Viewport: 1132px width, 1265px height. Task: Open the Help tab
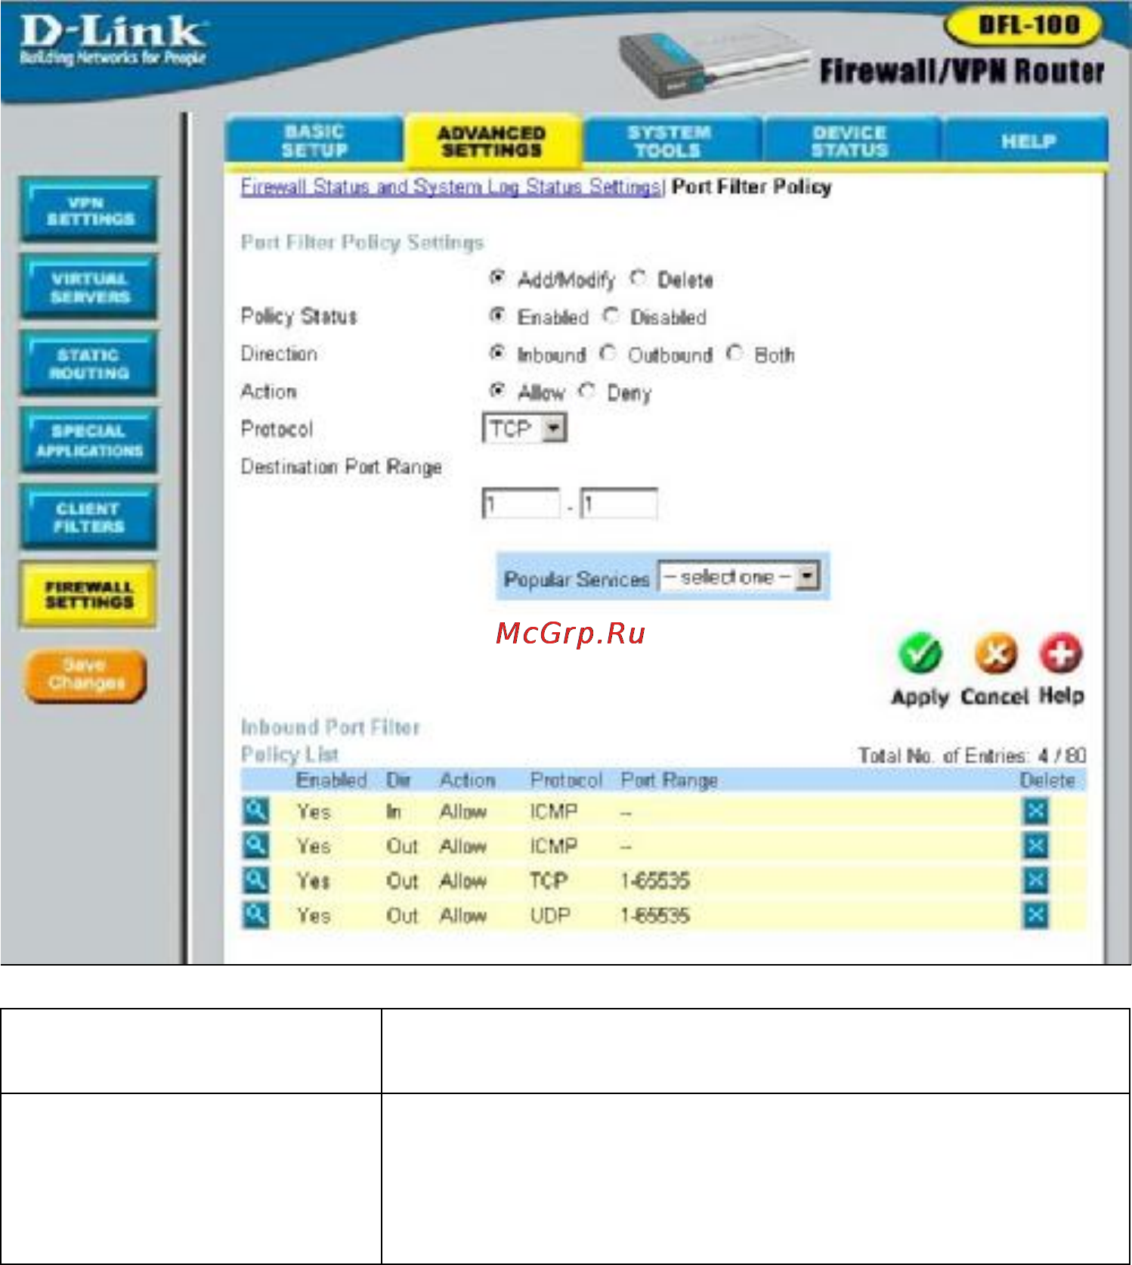[1027, 141]
